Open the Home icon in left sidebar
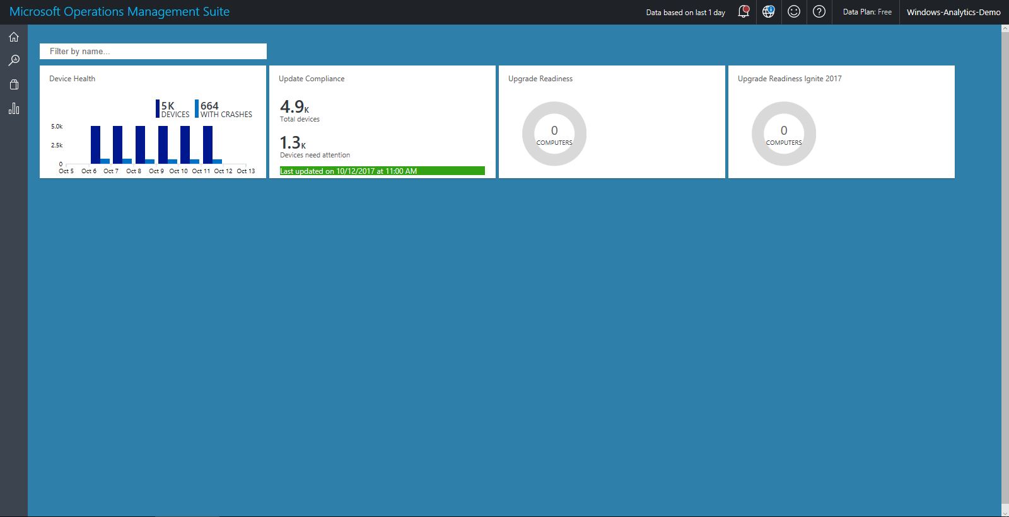Screen dimensions: 1009x517 coord(14,37)
